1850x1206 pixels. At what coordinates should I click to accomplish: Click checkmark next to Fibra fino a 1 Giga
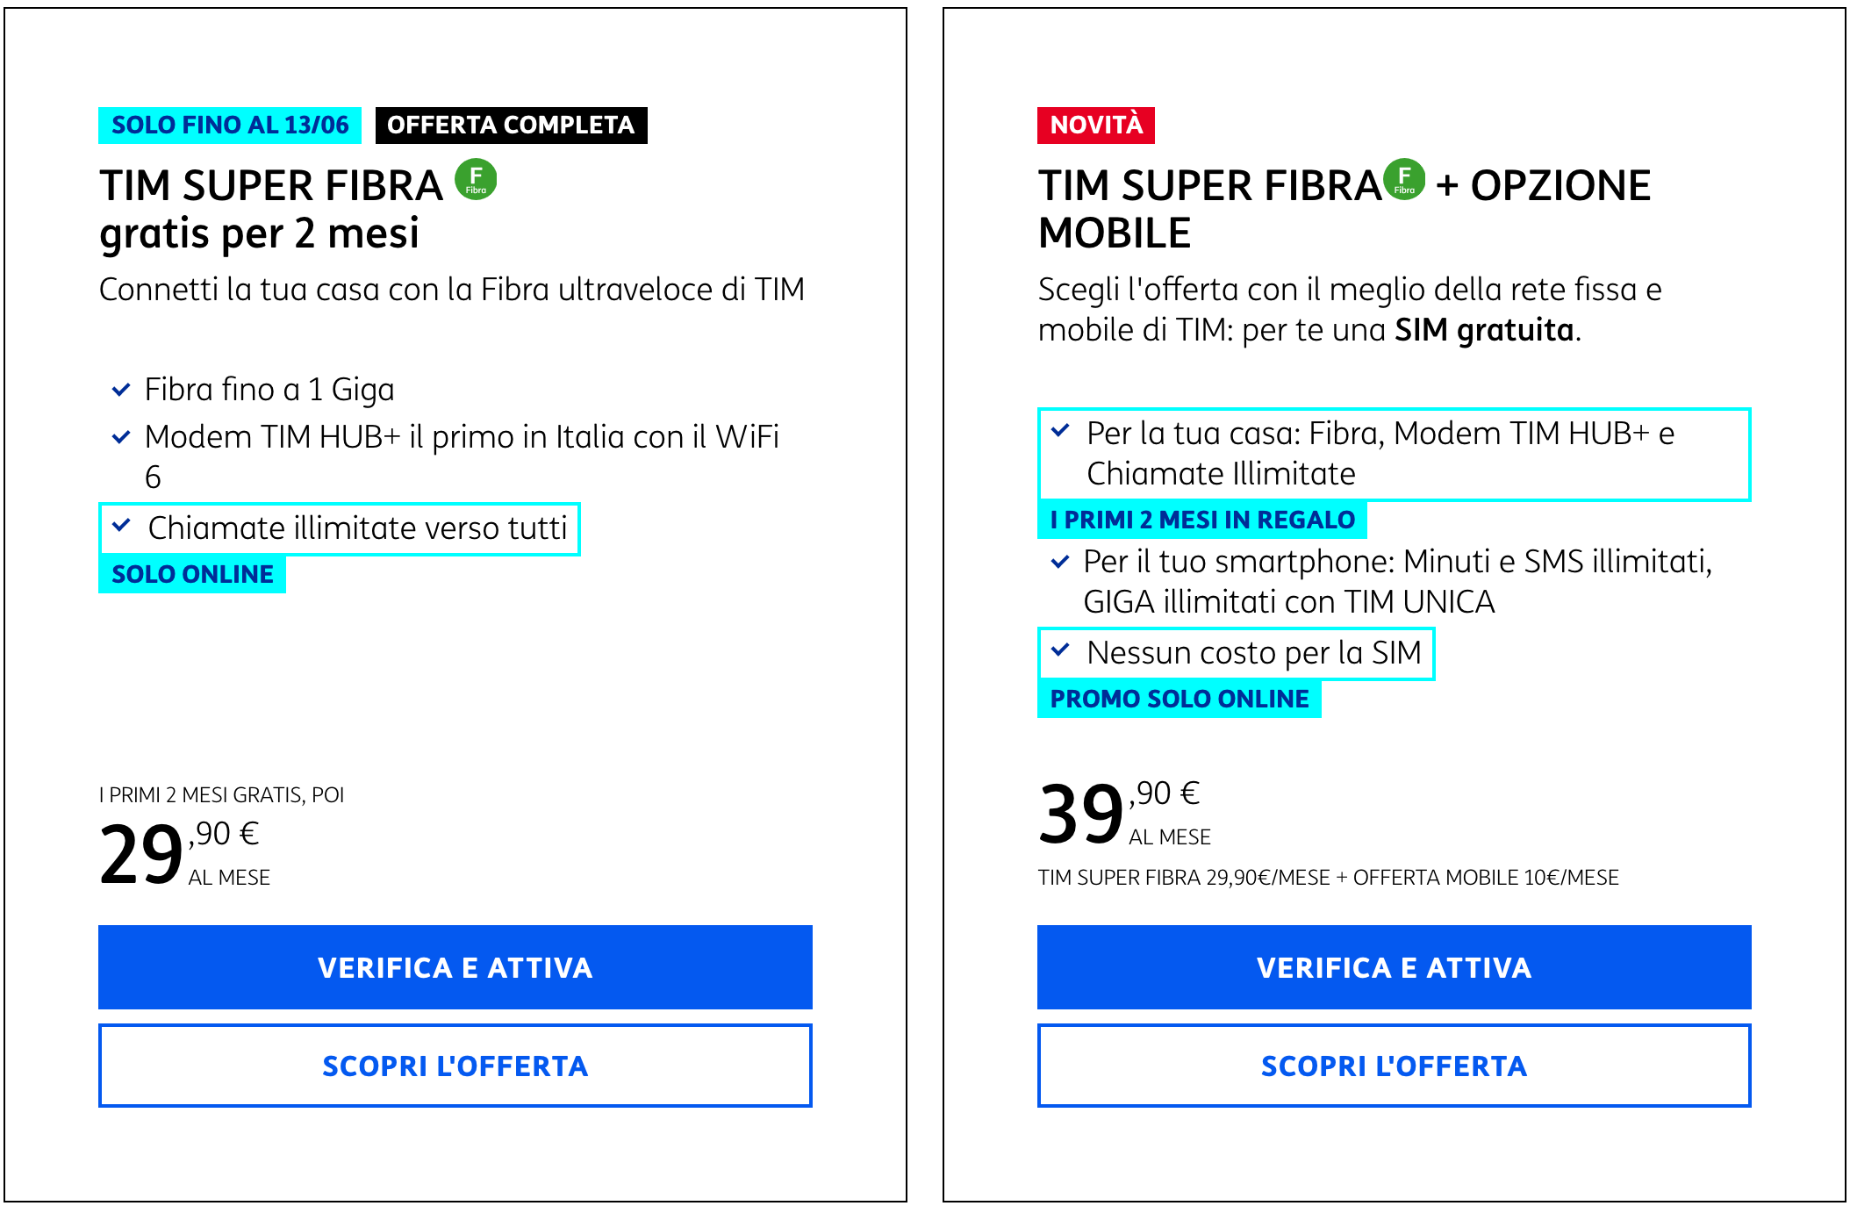[121, 390]
